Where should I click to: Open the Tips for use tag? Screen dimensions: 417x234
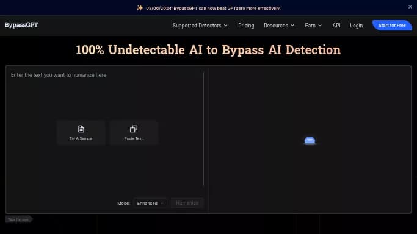click(18, 219)
